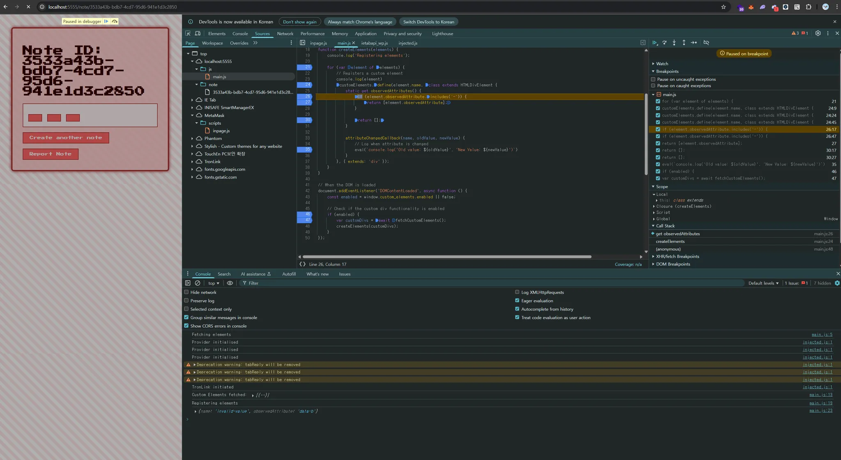Resume script execution in debugger toolbar

tap(655, 43)
